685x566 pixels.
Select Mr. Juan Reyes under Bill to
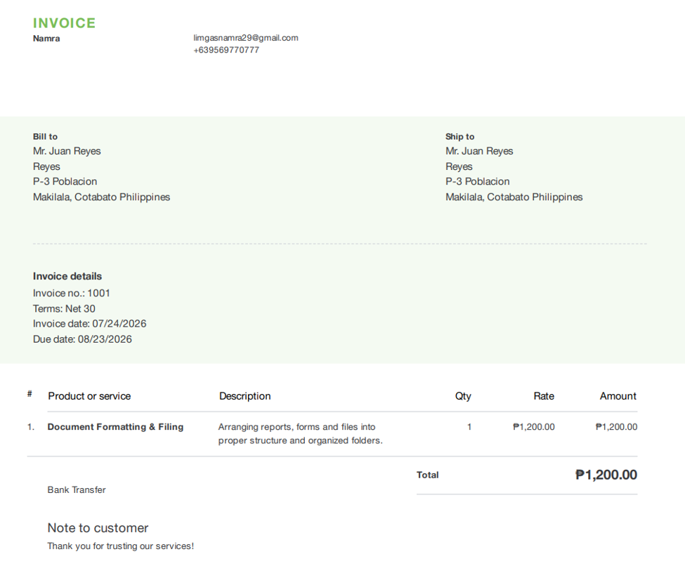click(67, 151)
